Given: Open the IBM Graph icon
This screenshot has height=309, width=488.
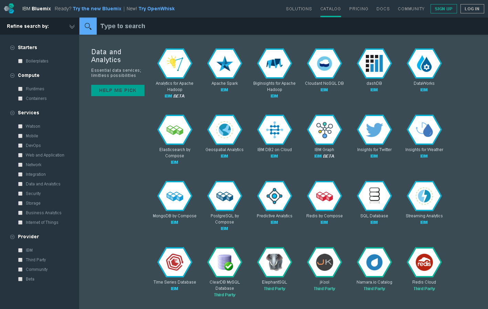Looking at the screenshot, I should click(325, 130).
